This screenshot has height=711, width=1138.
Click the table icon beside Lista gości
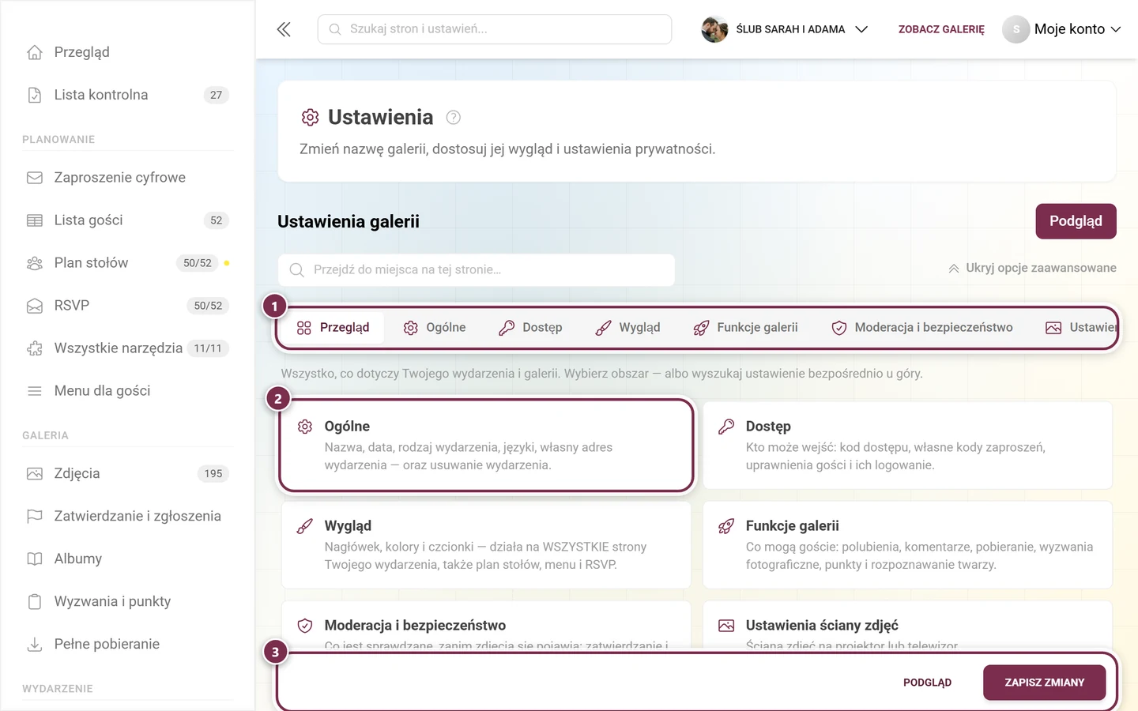pyautogui.click(x=35, y=220)
